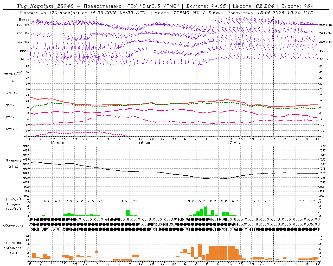This screenshot has height=266, width=333.
Task: Click the model name COSMO-RU / 6.6км
Action: point(197,13)
